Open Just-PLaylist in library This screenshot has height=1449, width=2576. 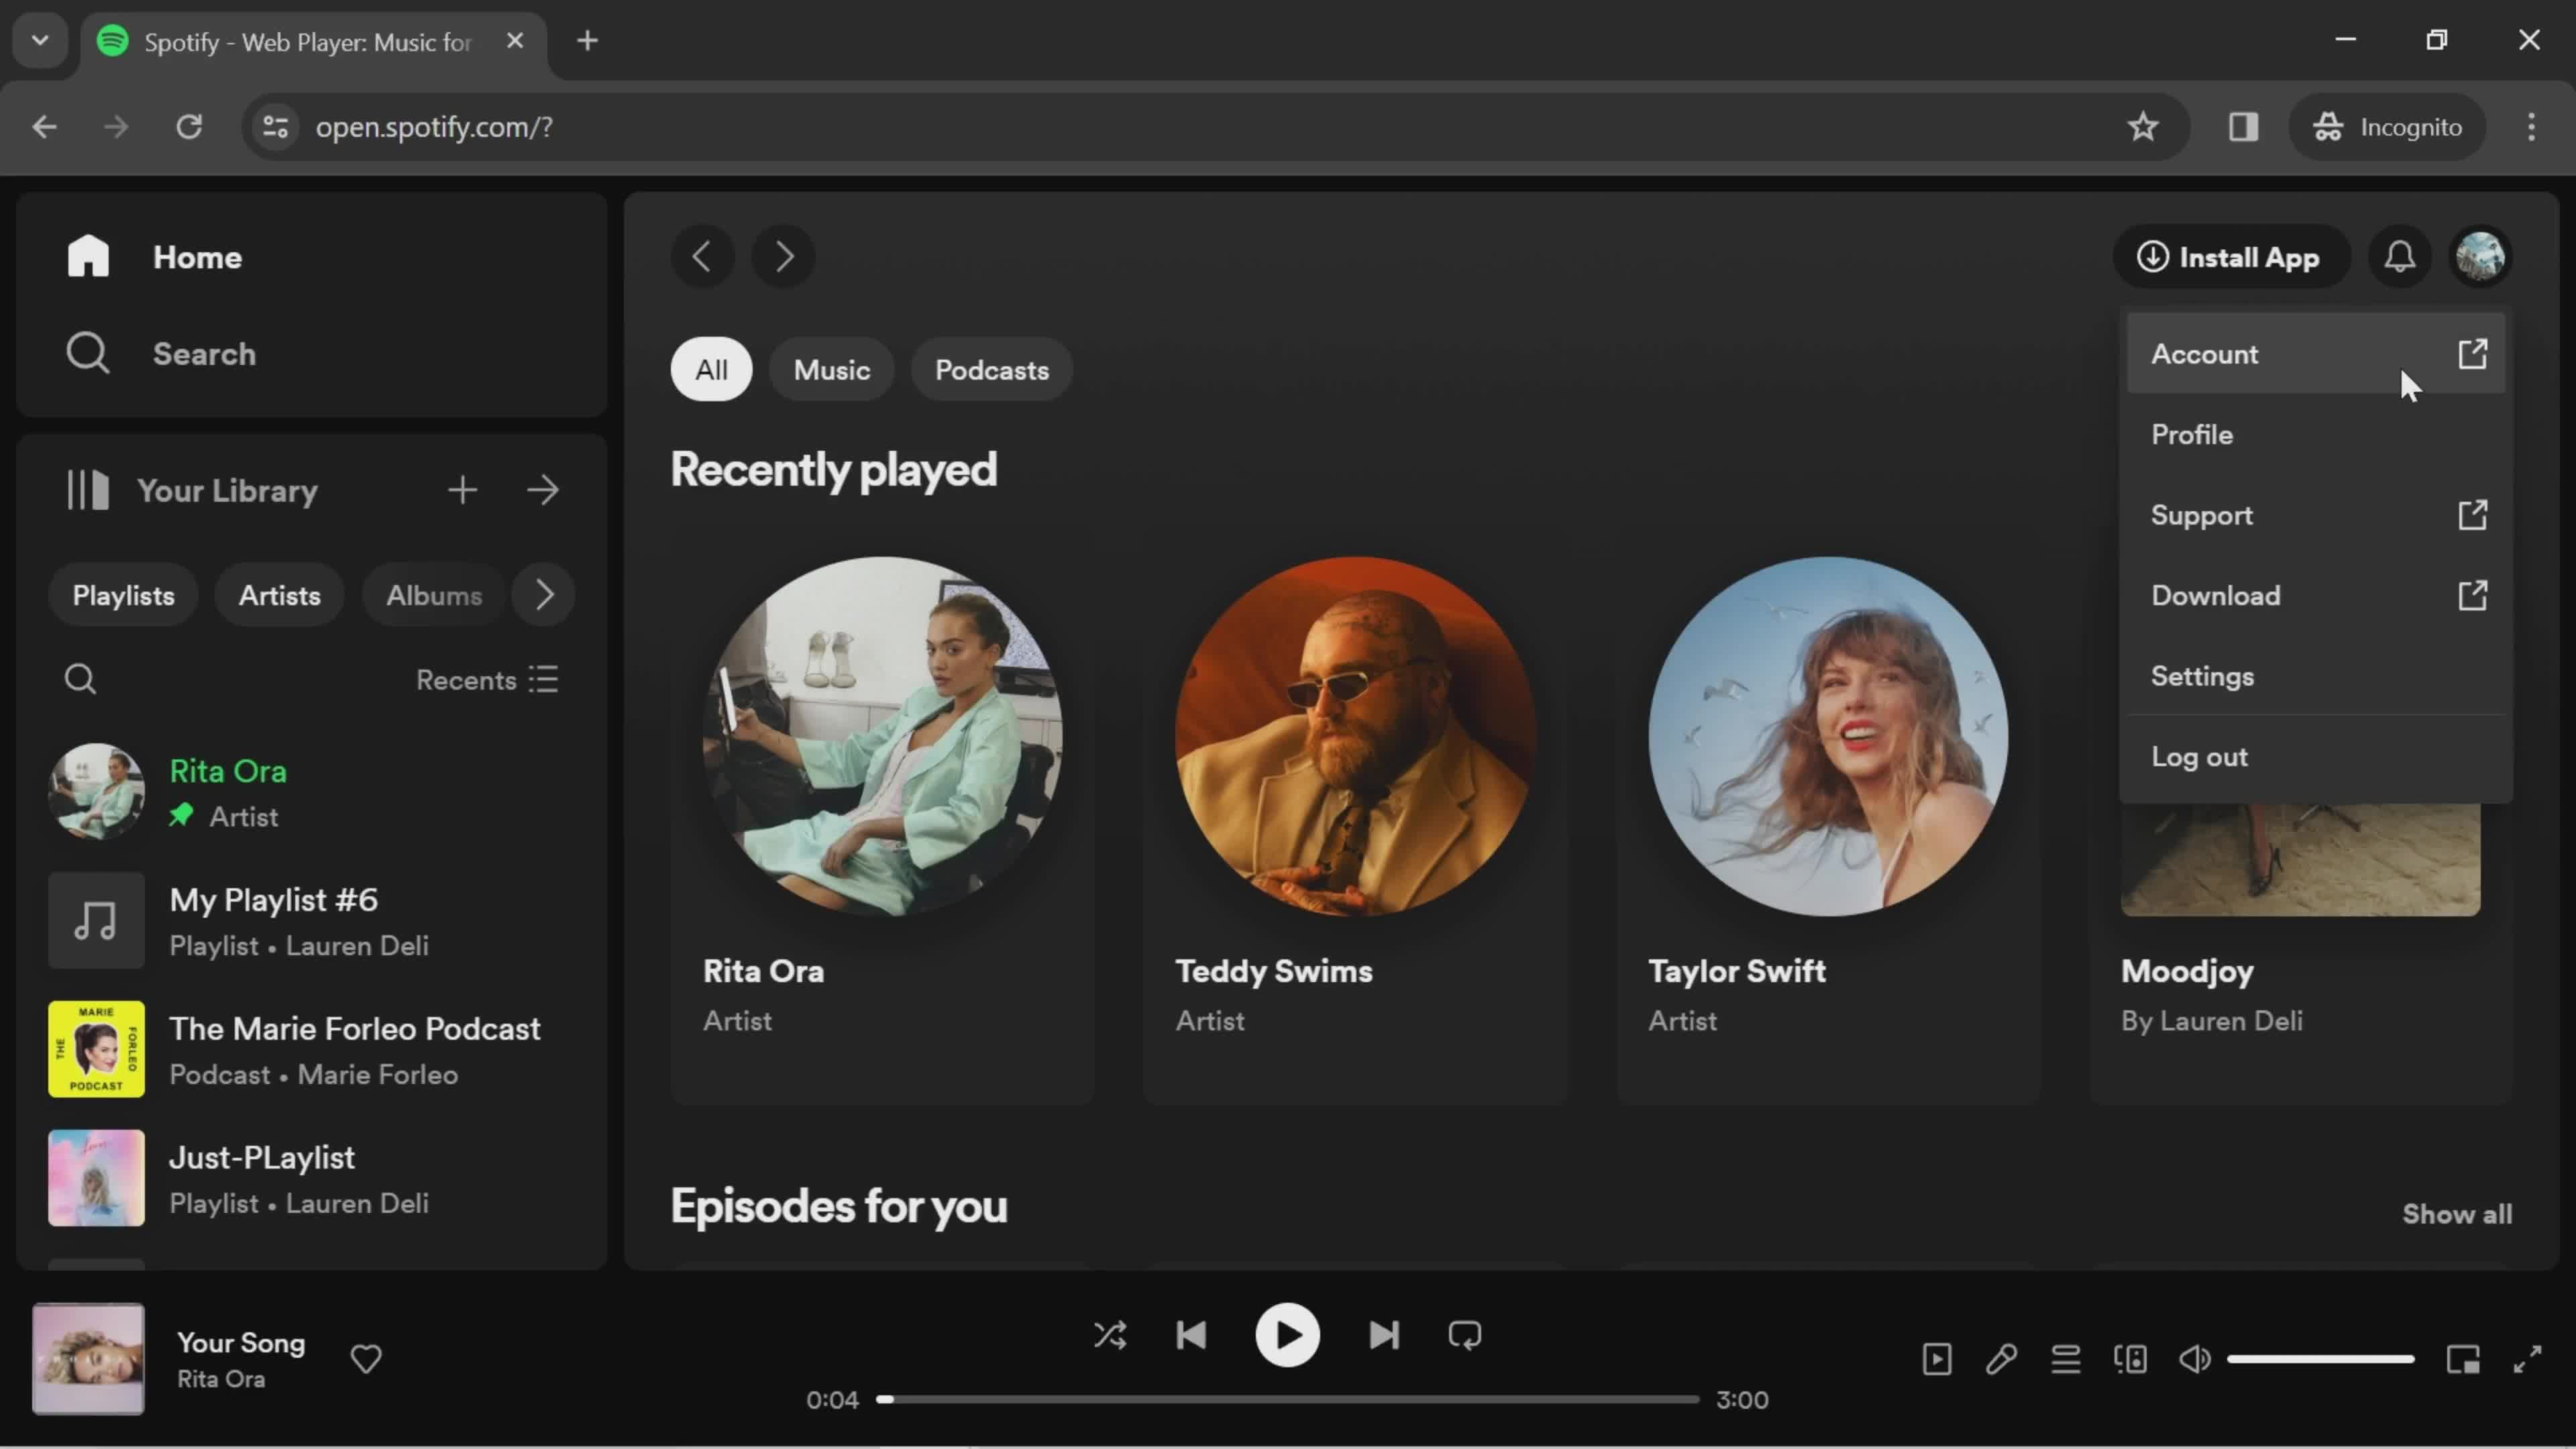point(312,1178)
